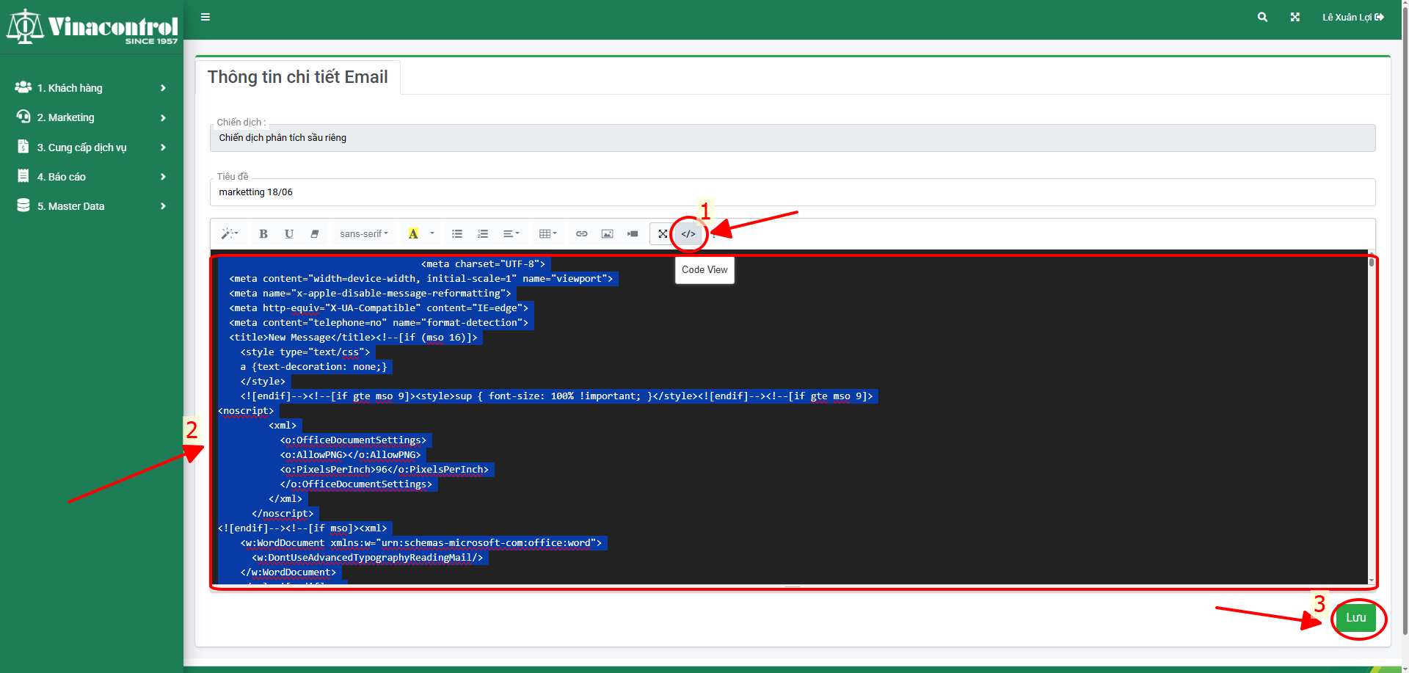Expand the 2. Marketing menu
The height and width of the screenshot is (673, 1409).
coord(92,117)
